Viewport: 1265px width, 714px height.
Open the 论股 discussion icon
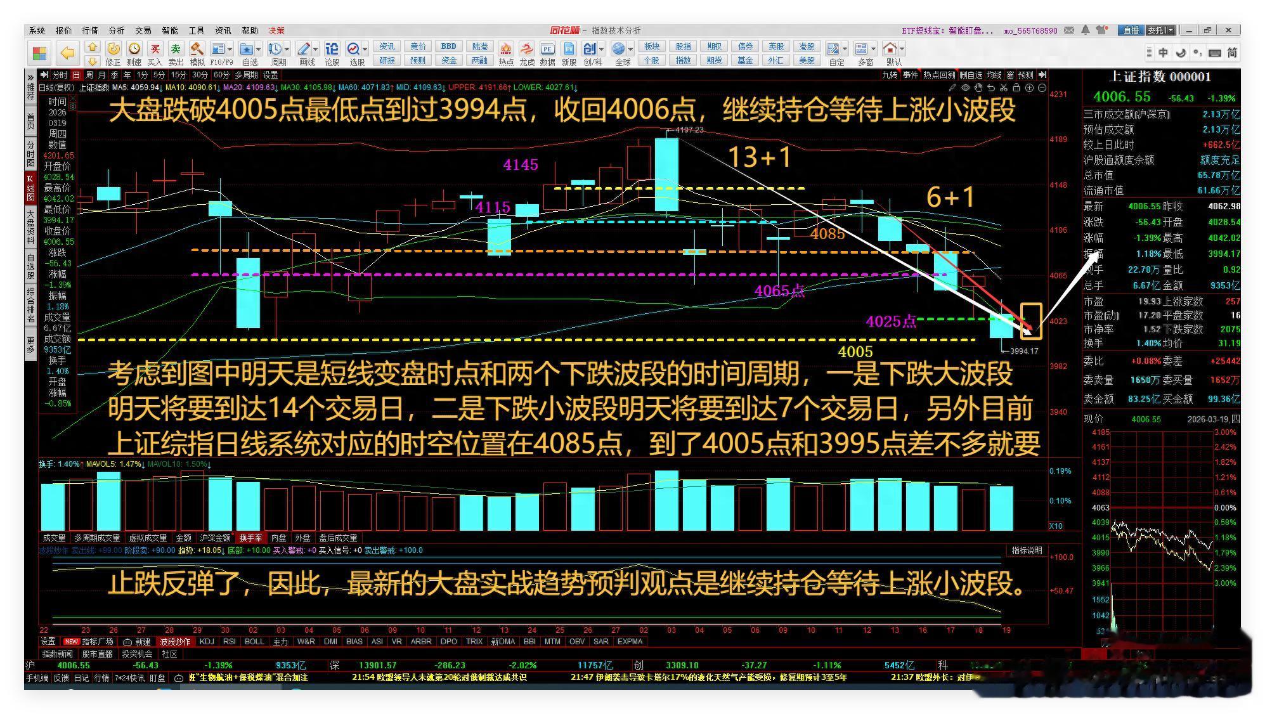click(x=332, y=49)
